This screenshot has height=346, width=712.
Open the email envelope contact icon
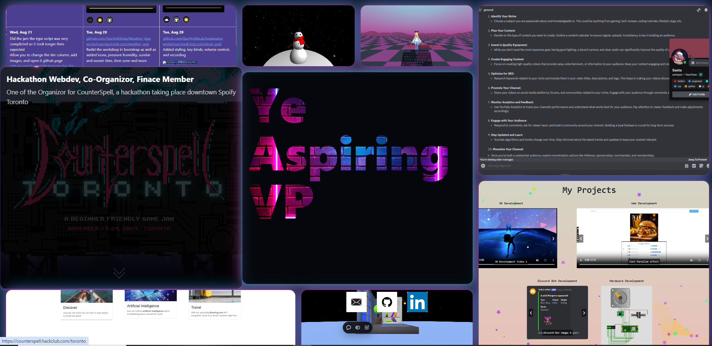tap(356, 302)
